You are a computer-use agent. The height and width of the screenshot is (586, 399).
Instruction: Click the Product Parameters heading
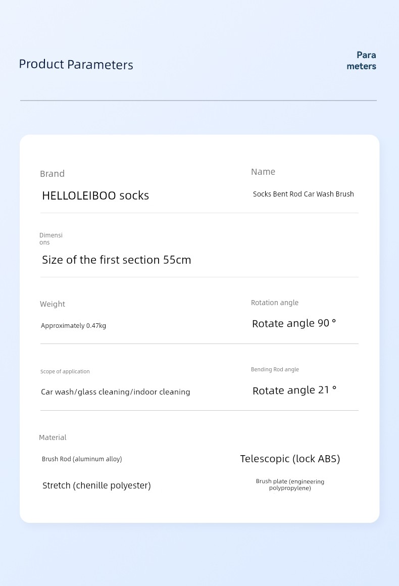[x=76, y=65]
